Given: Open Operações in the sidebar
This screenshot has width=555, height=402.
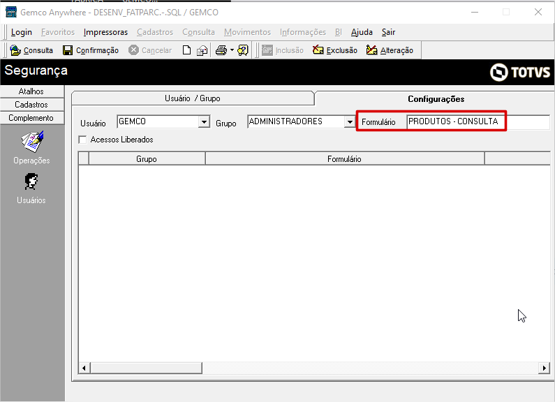Looking at the screenshot, I should [x=31, y=147].
